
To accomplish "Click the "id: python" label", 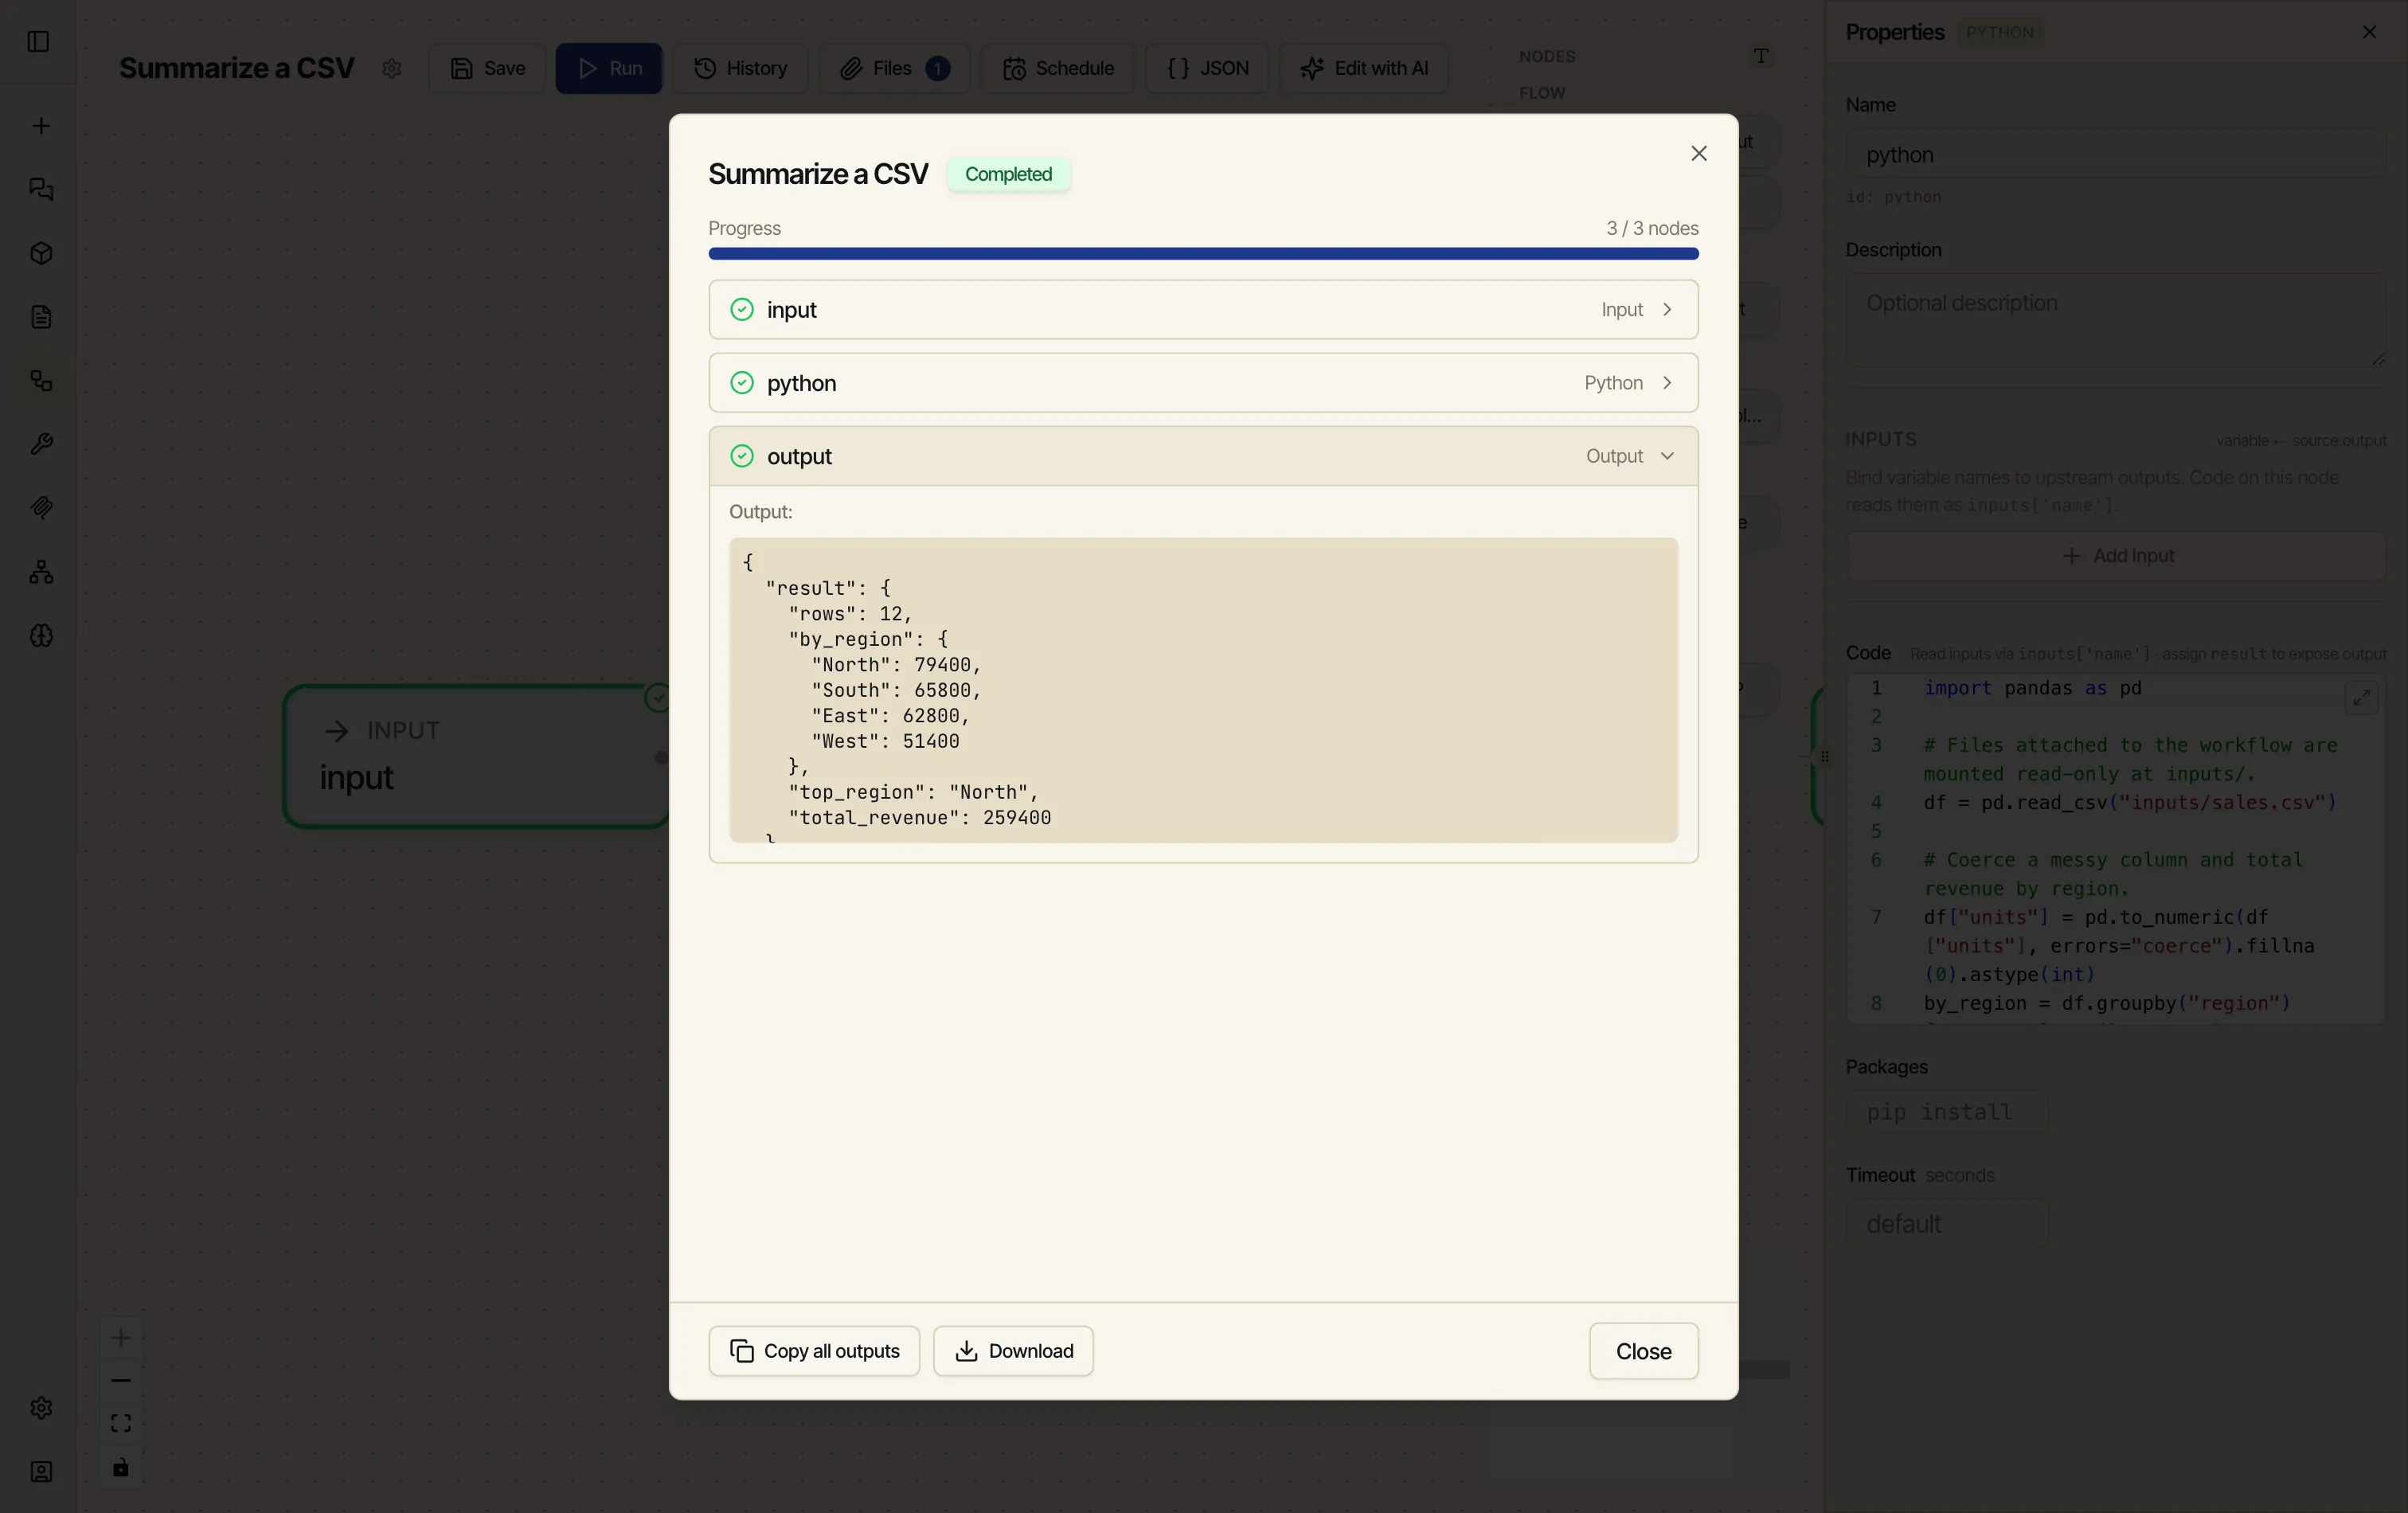I will click(x=1893, y=197).
